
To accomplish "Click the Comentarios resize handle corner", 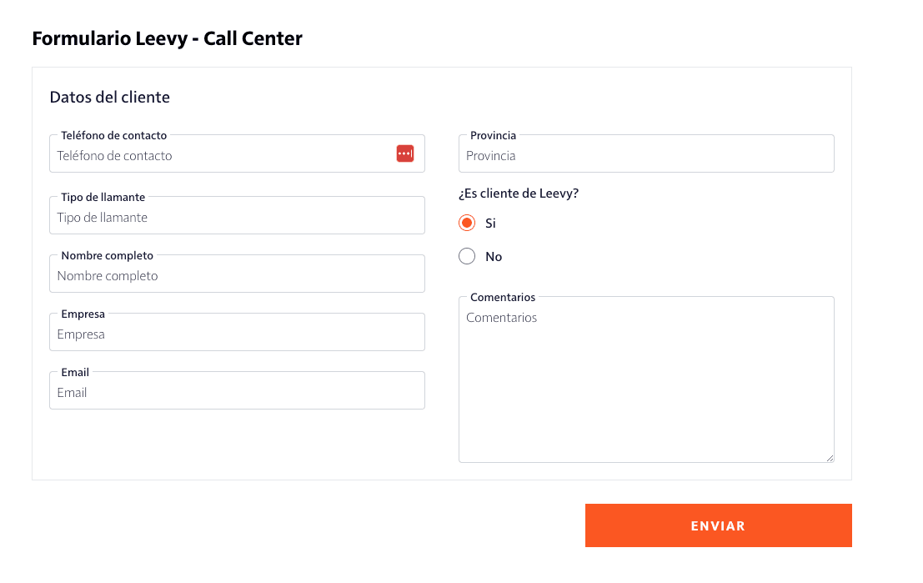I will tap(830, 458).
